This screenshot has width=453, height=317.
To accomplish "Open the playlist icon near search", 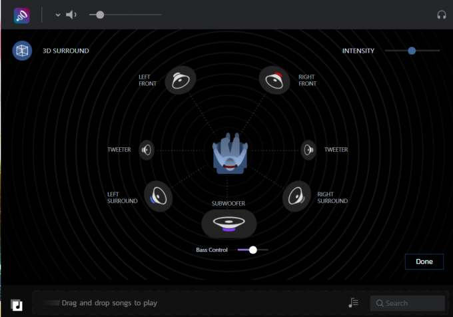I will pos(353,303).
